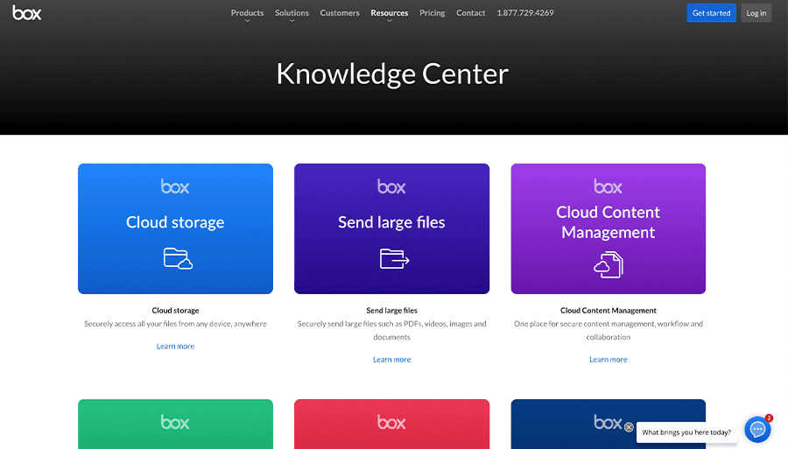Click the Get started button
This screenshot has height=449, width=788.
(x=711, y=13)
